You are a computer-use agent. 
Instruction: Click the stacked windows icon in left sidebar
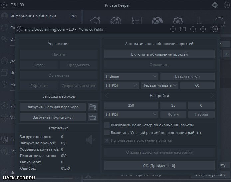(x=4, y=72)
